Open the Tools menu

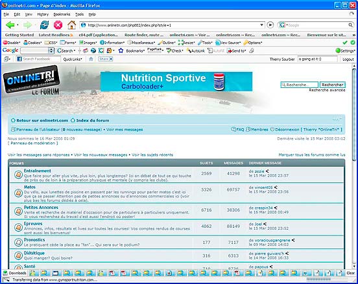pos(80,14)
